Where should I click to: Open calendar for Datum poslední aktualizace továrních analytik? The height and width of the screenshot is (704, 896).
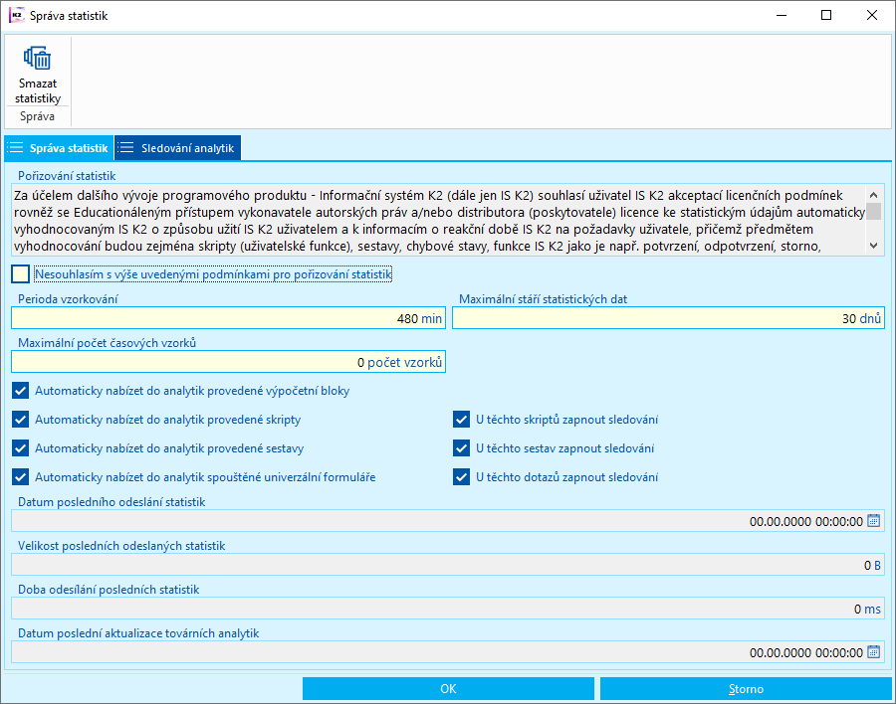(x=874, y=652)
